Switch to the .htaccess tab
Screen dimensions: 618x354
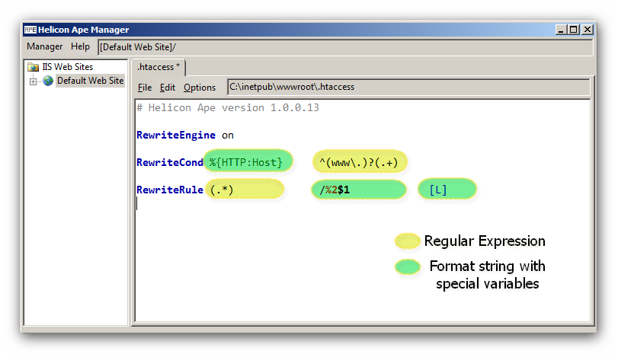(x=159, y=67)
